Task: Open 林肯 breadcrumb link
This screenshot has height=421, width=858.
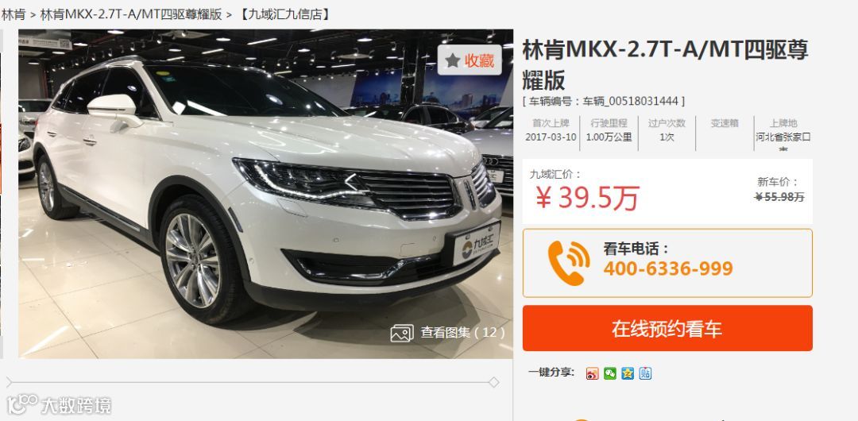Action: coord(14,15)
